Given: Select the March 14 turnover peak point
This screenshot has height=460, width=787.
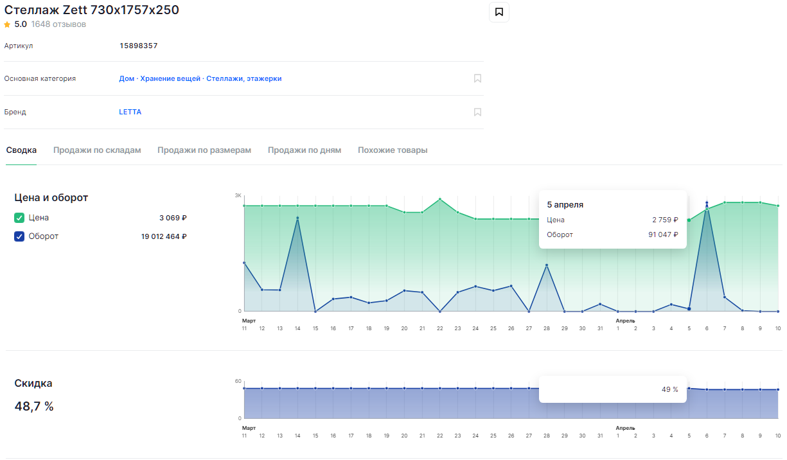Looking at the screenshot, I should tap(297, 218).
